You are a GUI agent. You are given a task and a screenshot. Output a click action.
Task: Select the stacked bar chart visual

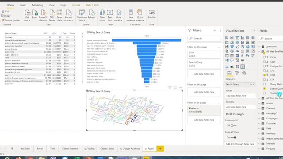227,38
